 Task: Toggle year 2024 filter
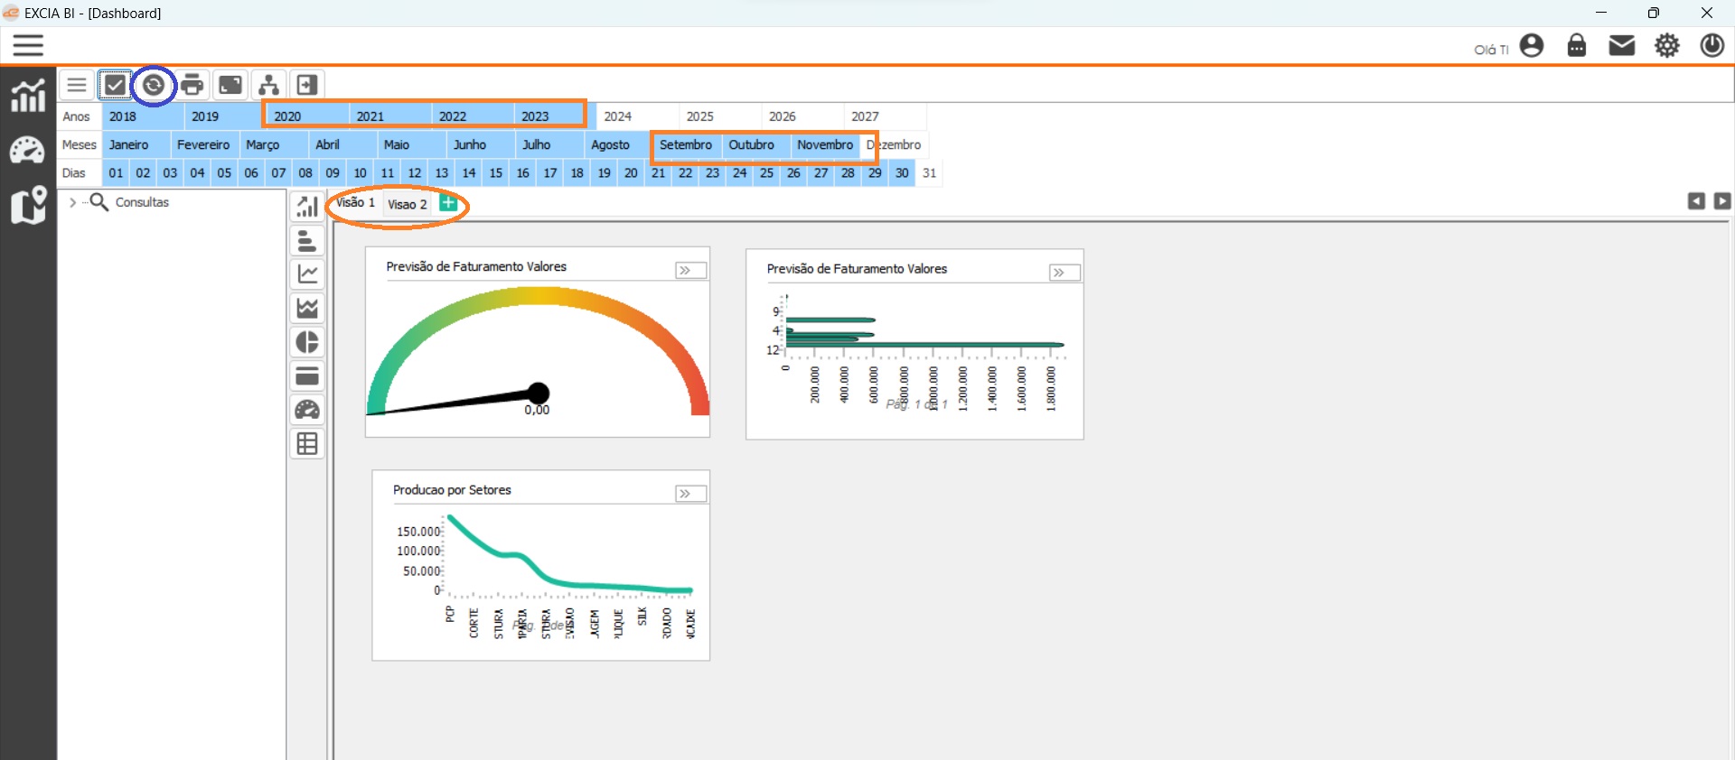click(618, 116)
